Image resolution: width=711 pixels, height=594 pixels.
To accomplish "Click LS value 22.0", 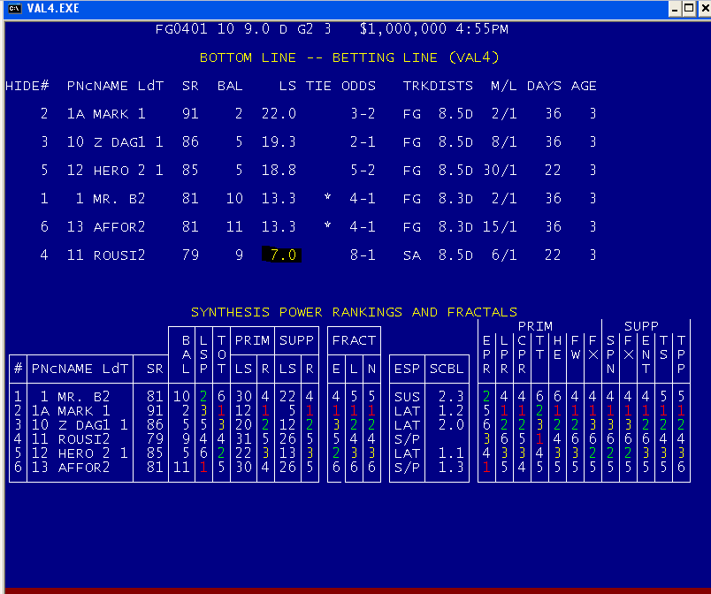I will (x=279, y=114).
